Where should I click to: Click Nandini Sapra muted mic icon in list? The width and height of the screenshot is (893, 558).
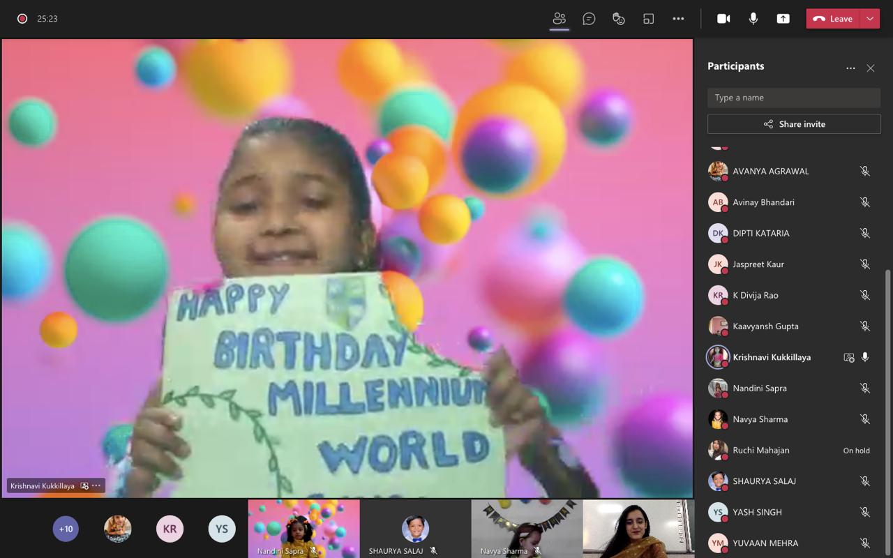click(x=865, y=388)
